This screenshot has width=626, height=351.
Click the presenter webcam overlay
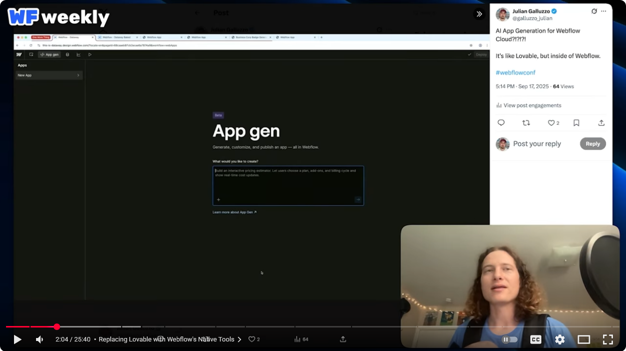click(510, 286)
